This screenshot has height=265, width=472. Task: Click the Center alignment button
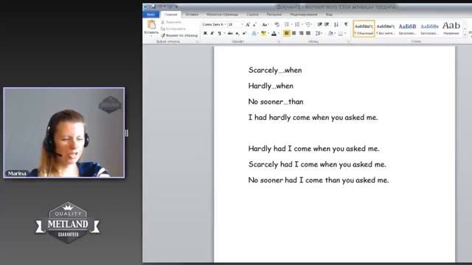tap(294, 33)
